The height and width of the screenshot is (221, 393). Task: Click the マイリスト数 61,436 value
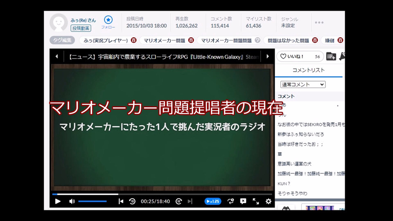coord(253,25)
